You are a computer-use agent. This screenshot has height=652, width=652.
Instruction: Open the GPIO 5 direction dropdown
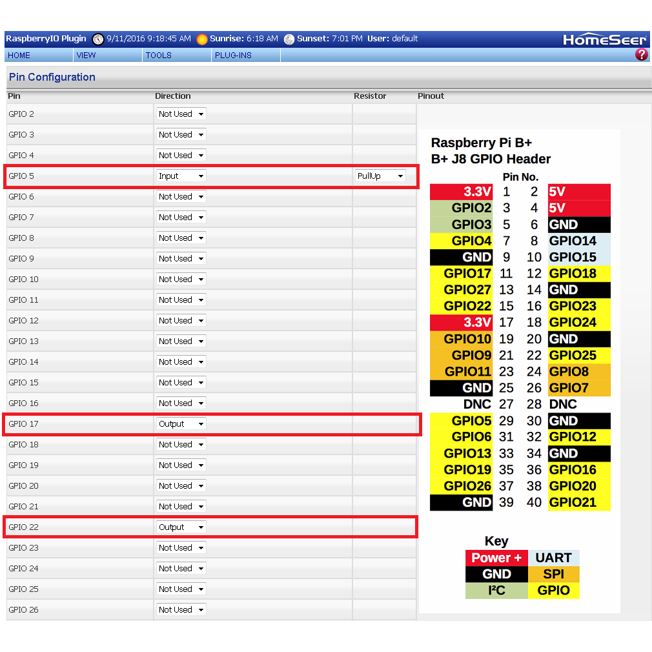coord(181,176)
